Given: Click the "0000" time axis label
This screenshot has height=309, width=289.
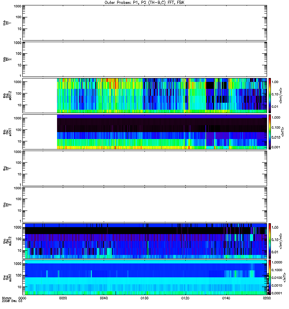Looking at the screenshot, I should (22, 298).
